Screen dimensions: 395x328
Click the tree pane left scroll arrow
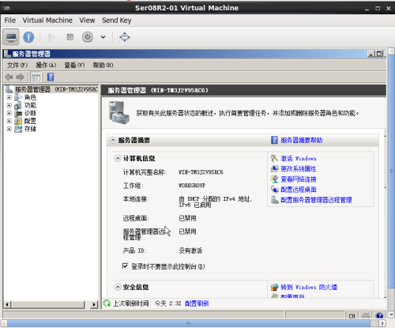tap(7, 304)
